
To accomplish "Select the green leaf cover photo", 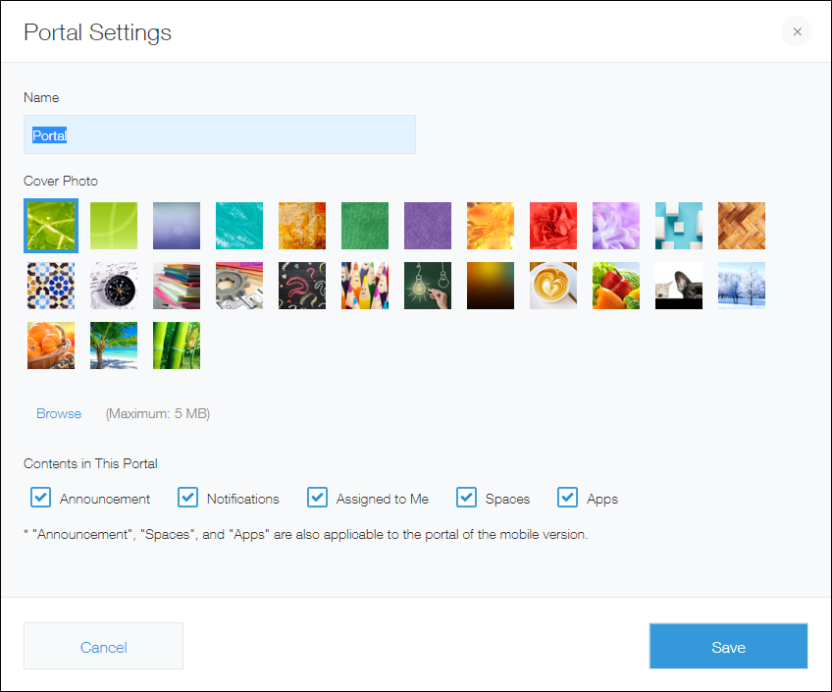I will [51, 225].
